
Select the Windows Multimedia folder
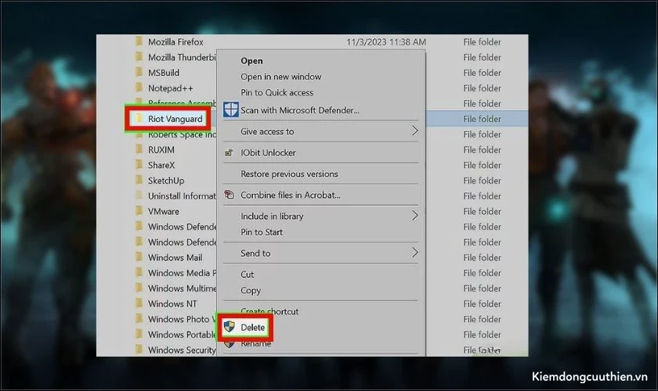pos(182,289)
